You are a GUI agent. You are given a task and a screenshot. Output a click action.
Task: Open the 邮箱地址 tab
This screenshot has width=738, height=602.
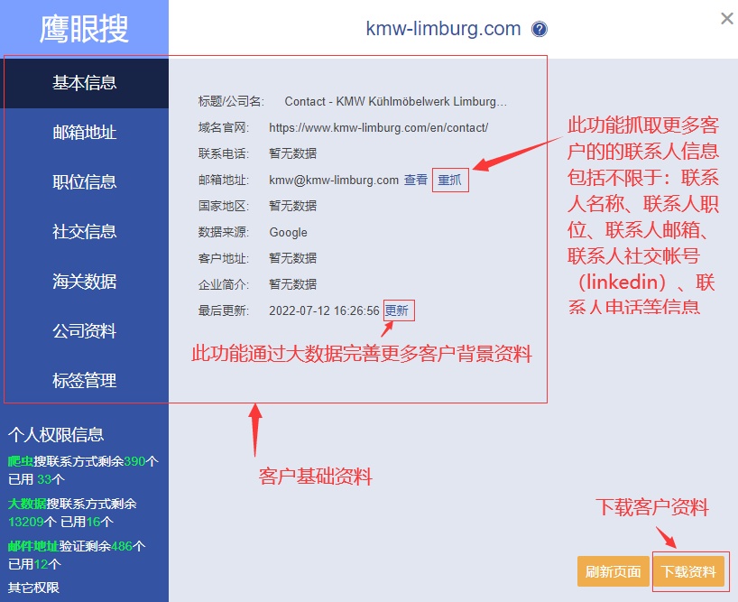tap(85, 133)
